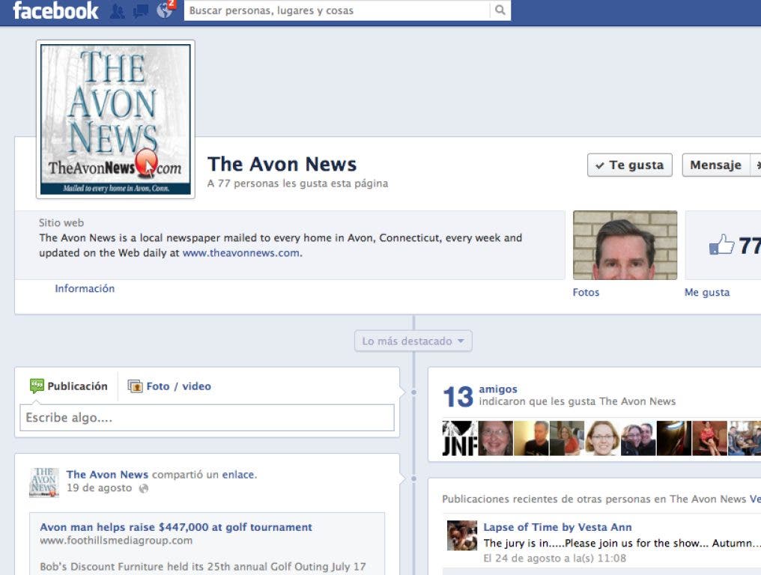Toggle the Te gusta like button
Screen dimensions: 761x575
pos(629,165)
